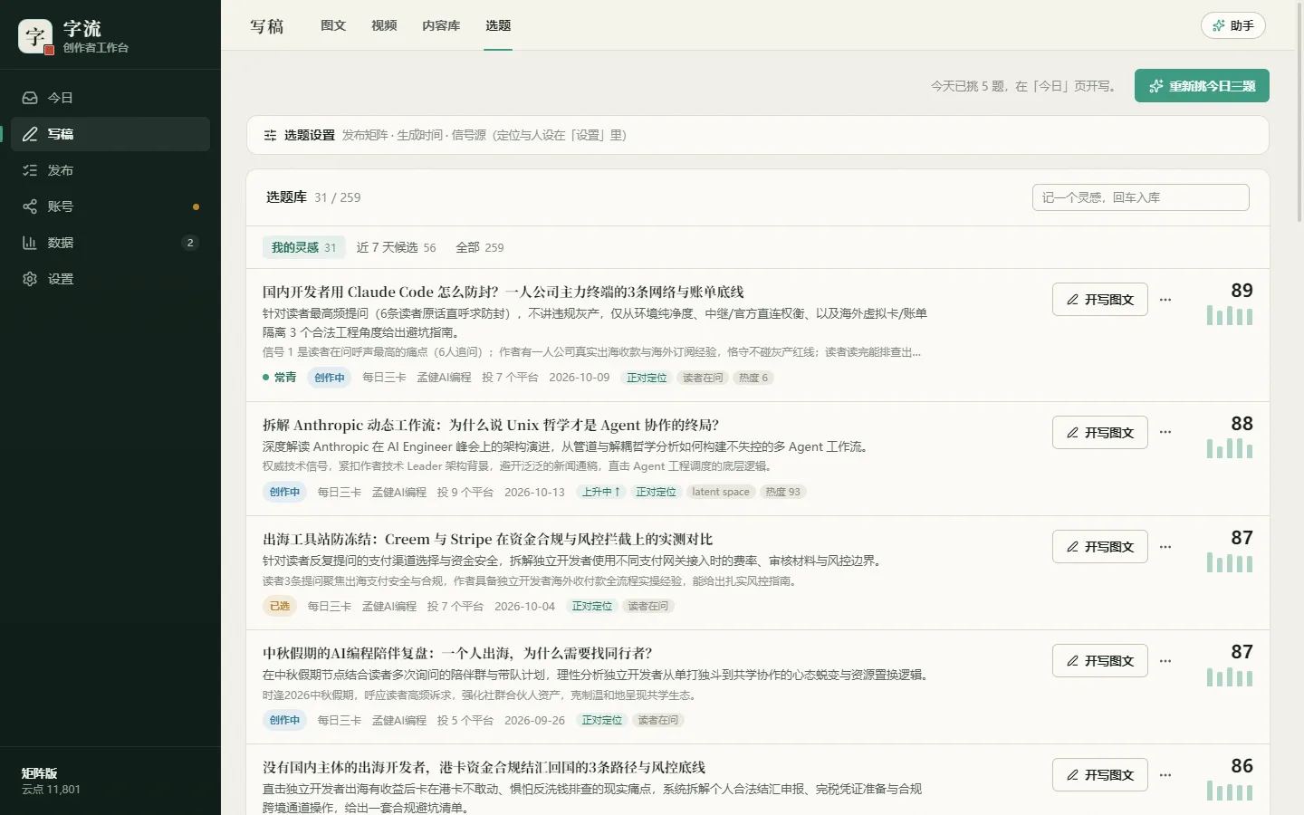Open more options for the Creem 与 Stripe topic
The height and width of the screenshot is (815, 1304).
pyautogui.click(x=1165, y=547)
